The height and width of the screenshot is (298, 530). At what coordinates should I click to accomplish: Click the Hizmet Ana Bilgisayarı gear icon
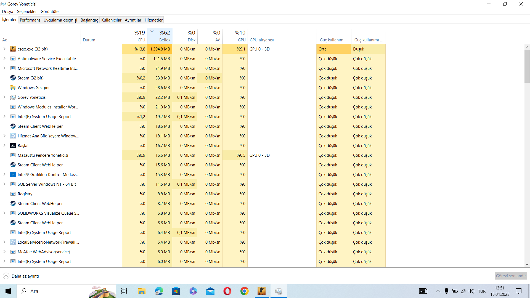pos(13,136)
